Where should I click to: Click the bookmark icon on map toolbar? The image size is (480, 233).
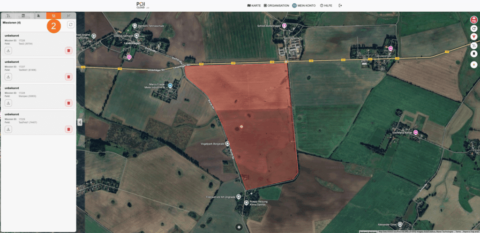point(473,54)
